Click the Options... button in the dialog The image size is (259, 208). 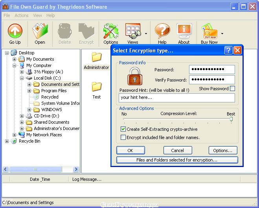tap(223, 150)
